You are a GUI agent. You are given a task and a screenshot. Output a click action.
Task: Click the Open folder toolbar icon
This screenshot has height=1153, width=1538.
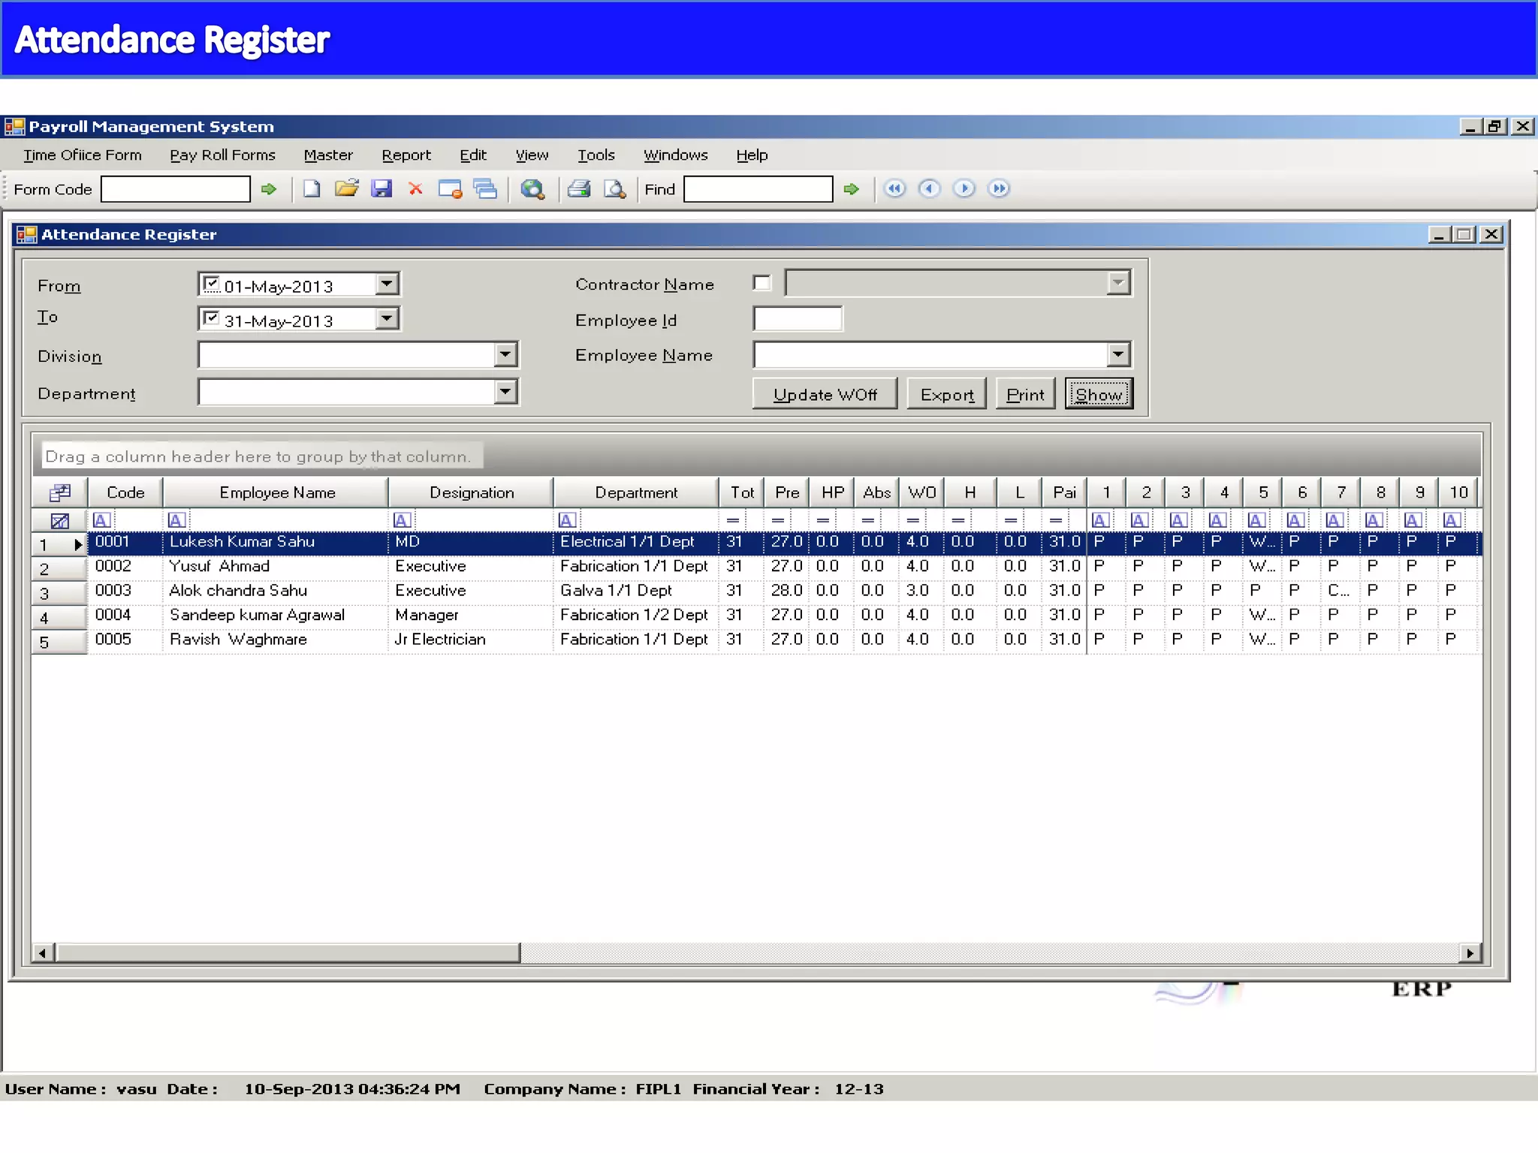coord(346,188)
